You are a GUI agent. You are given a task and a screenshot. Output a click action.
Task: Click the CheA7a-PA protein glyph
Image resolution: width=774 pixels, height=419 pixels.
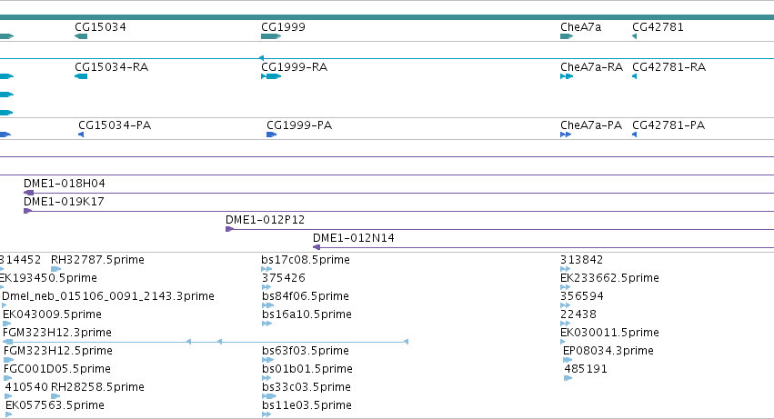(x=566, y=135)
